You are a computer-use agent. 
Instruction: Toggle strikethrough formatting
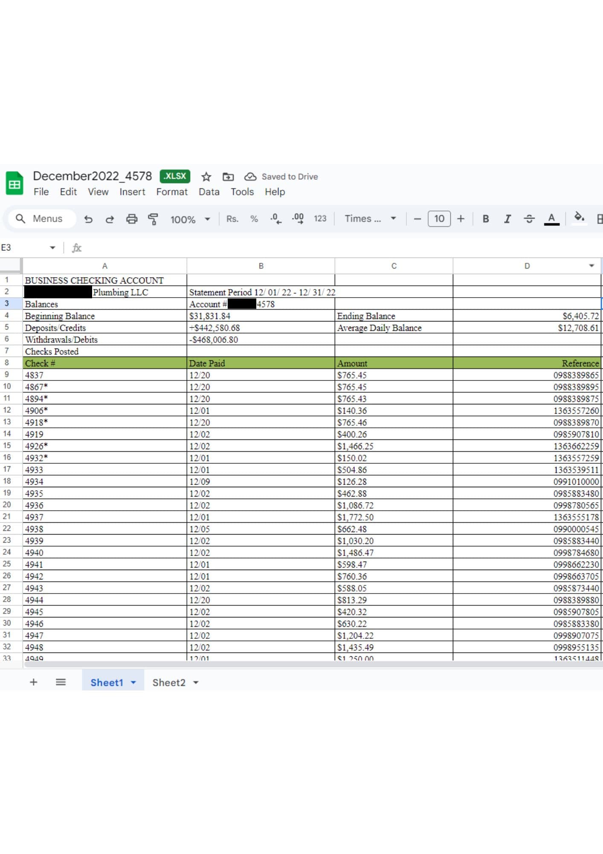tap(529, 219)
